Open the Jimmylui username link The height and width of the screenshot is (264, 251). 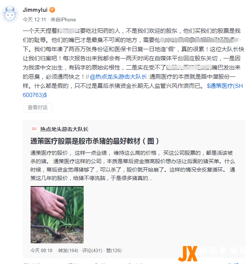35,10
